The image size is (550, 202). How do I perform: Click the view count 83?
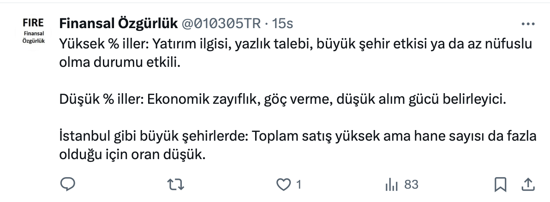tap(411, 184)
